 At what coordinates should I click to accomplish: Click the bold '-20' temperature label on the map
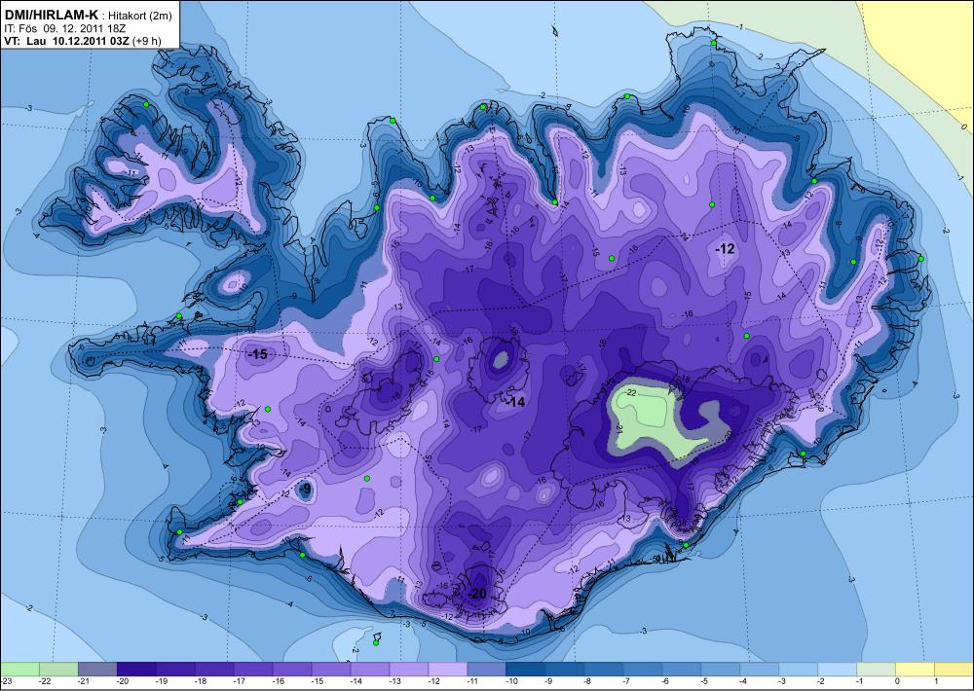tap(476, 594)
